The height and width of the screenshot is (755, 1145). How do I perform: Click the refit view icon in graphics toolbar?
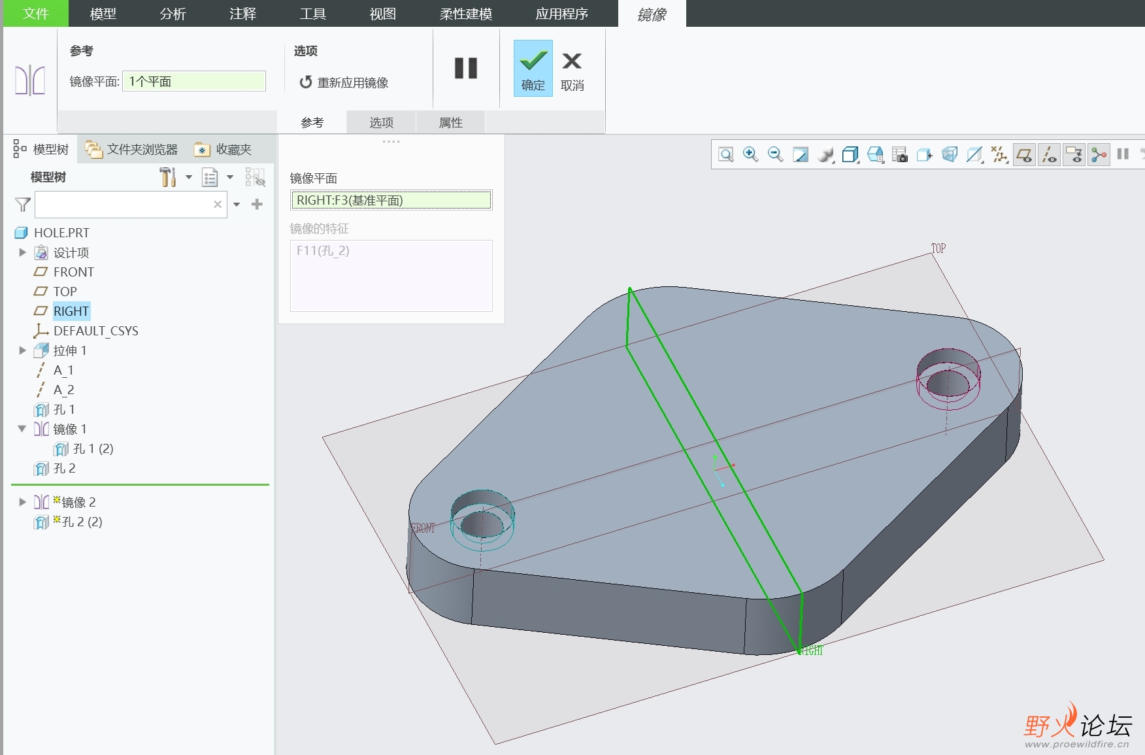click(725, 155)
